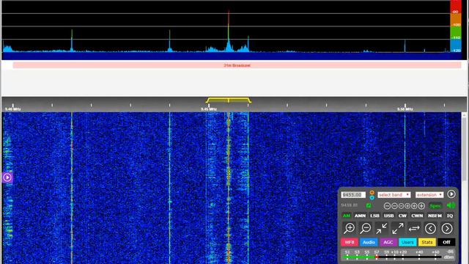This screenshot has width=469, height=264.
Task: Click the 9.50 MHz frequency scale label
Action: 405,109
